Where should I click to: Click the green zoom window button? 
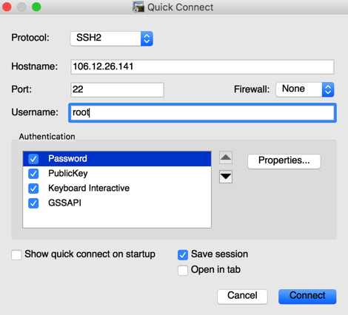[36, 7]
